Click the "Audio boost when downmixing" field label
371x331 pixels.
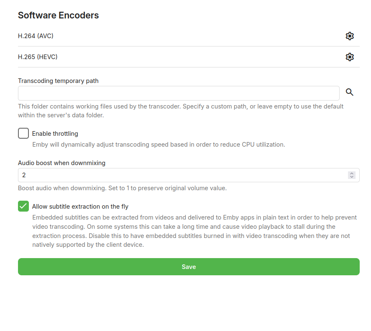tap(61, 163)
